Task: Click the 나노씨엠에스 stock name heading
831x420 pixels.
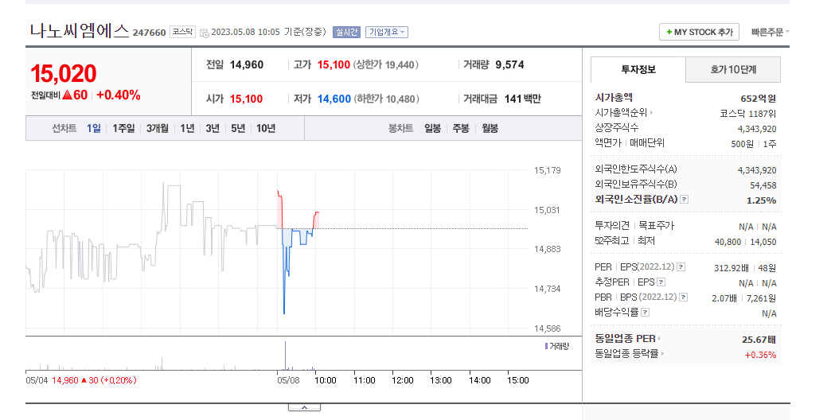Action: pos(80,31)
